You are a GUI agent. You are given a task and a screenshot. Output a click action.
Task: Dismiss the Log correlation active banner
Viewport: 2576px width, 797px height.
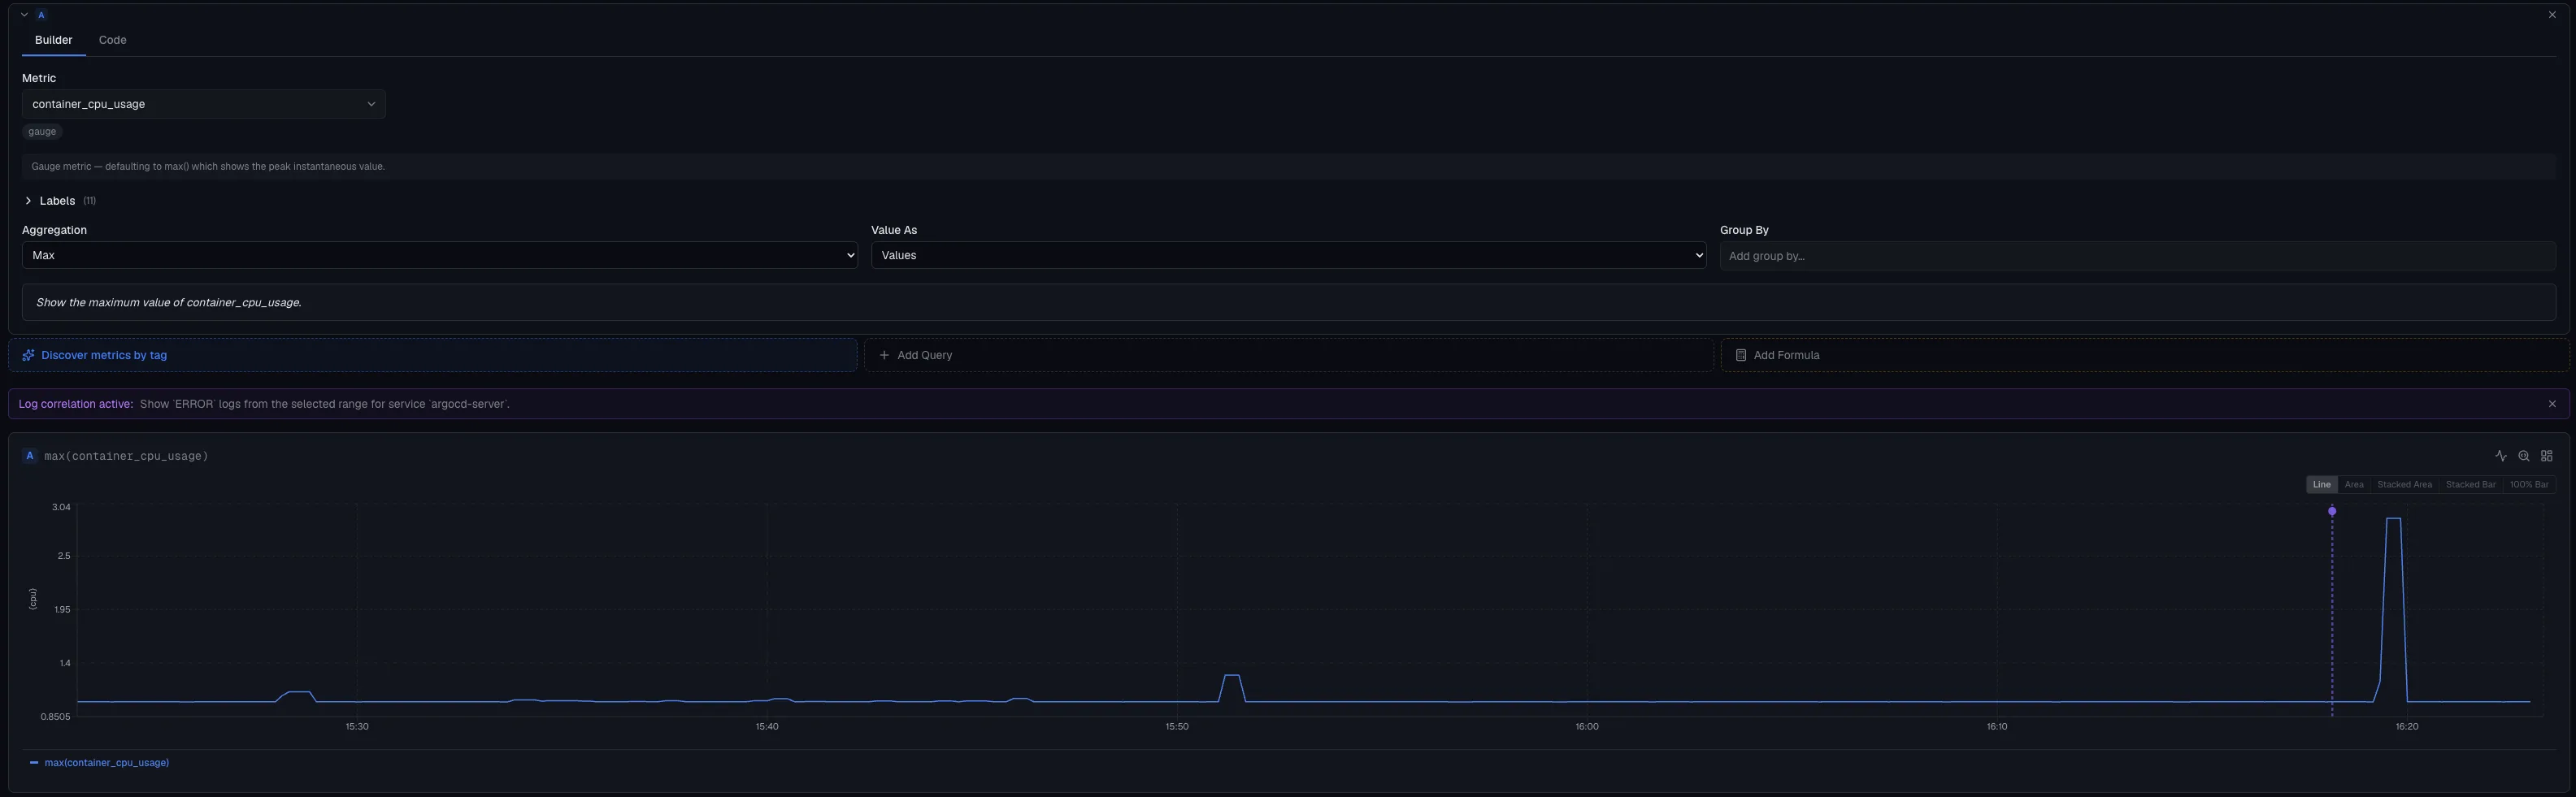[x=2552, y=404]
